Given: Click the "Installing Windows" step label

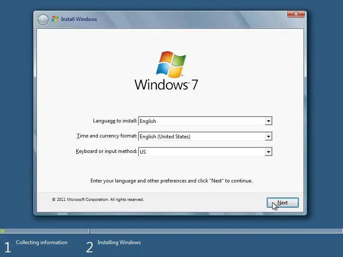Looking at the screenshot, I should click(119, 242).
